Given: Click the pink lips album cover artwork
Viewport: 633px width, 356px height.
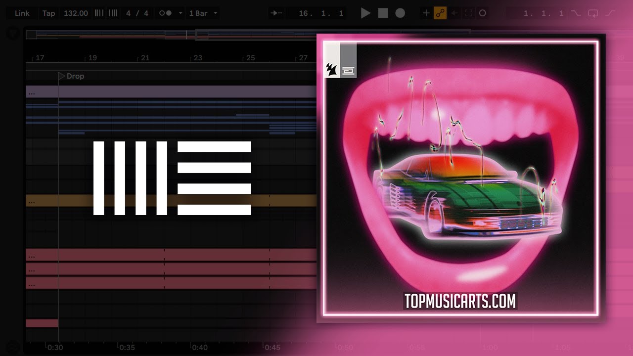Looking at the screenshot, I should click(461, 178).
